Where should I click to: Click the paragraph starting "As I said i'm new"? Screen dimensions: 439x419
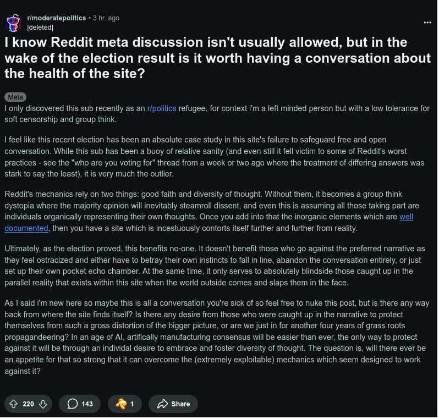[215, 337]
